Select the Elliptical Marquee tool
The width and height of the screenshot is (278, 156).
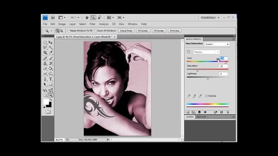coord(45,42)
